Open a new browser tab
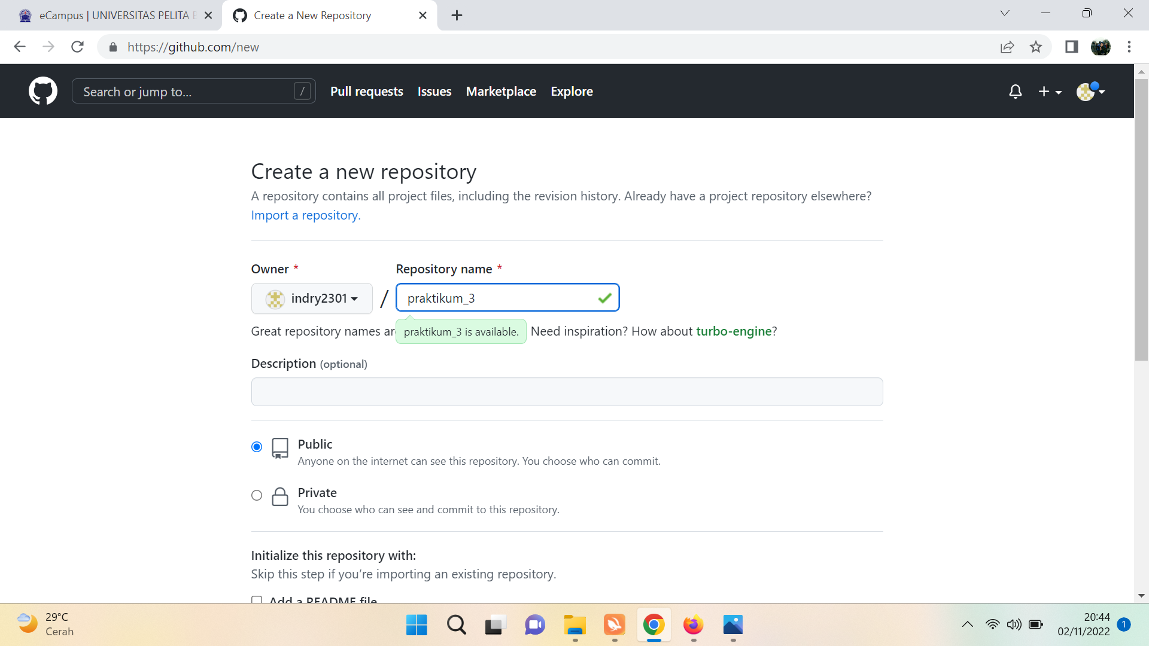This screenshot has height=646, width=1149. (457, 16)
